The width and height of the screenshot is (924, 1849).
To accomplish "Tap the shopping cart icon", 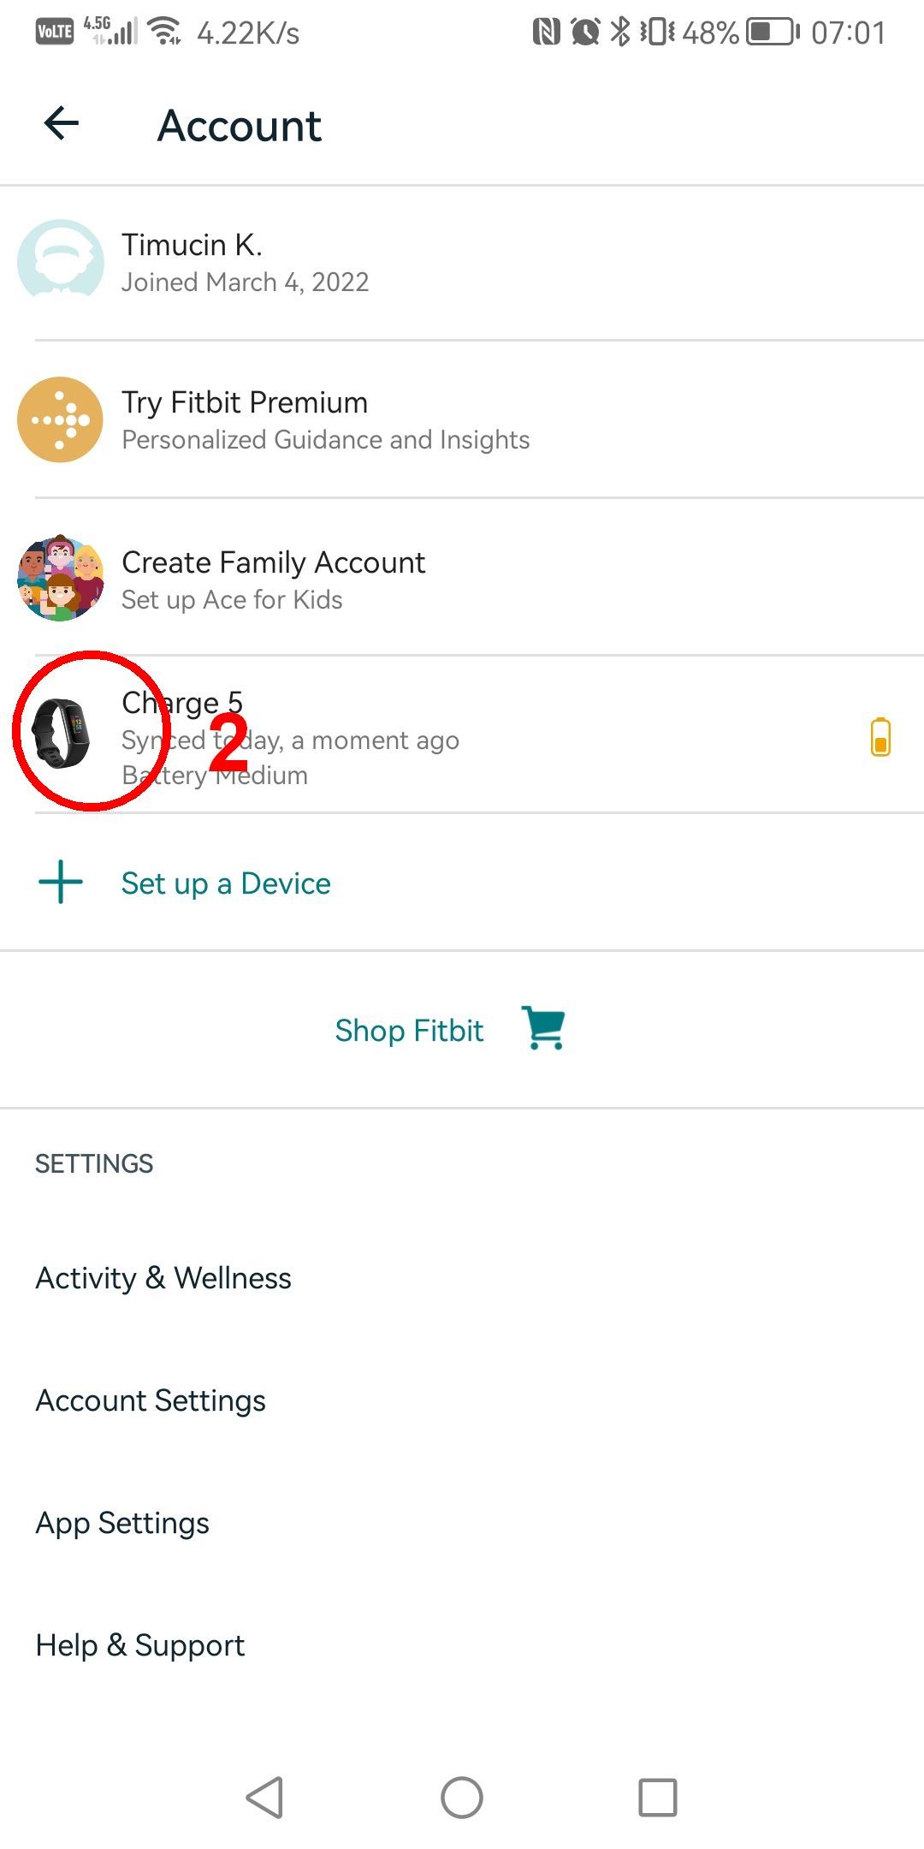I will (x=544, y=1028).
